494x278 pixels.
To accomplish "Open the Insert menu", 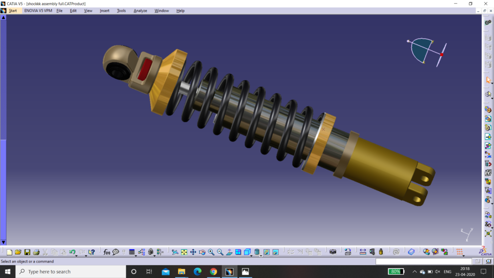I will [104, 11].
